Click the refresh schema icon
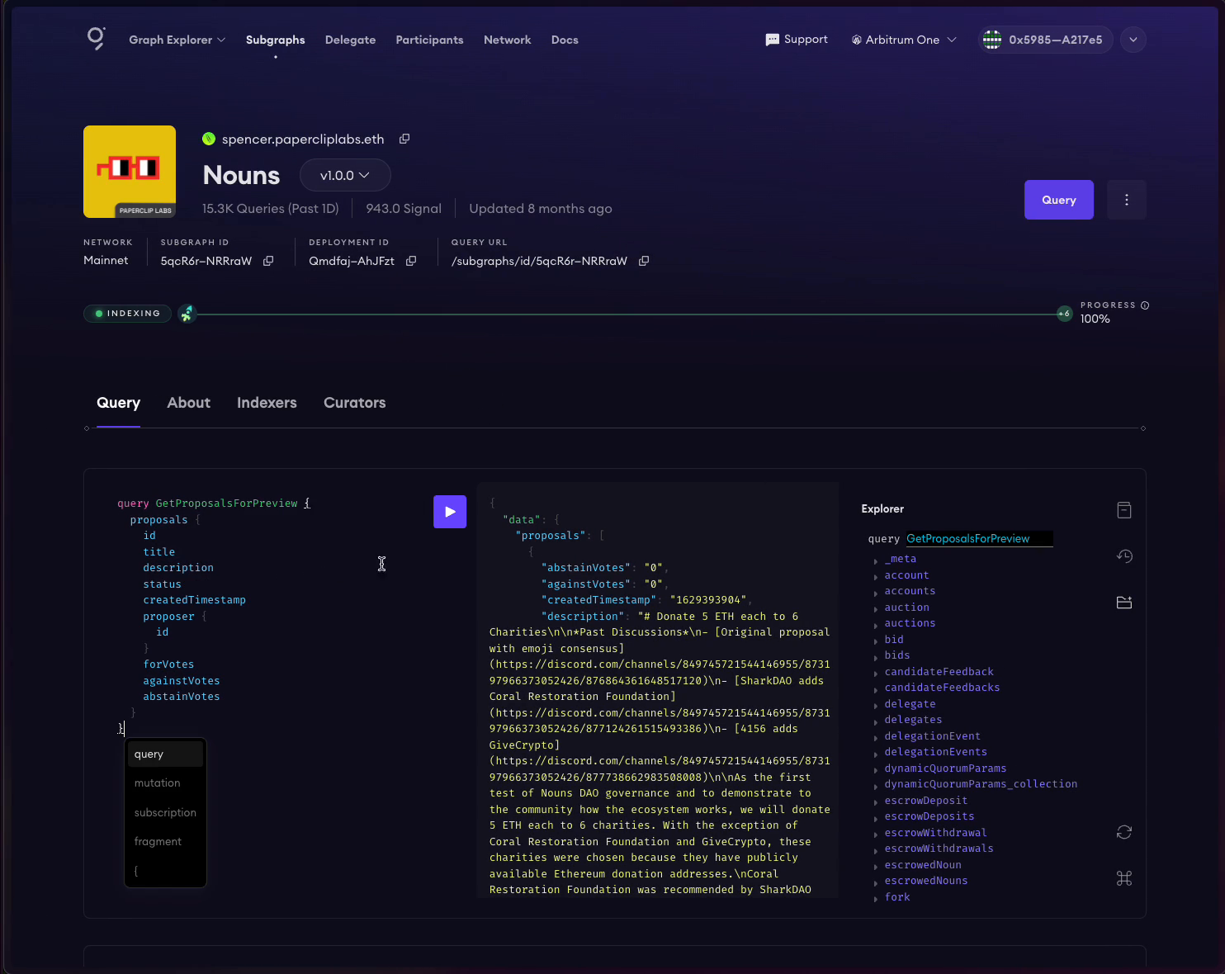Image resolution: width=1225 pixels, height=974 pixels. coord(1124,832)
